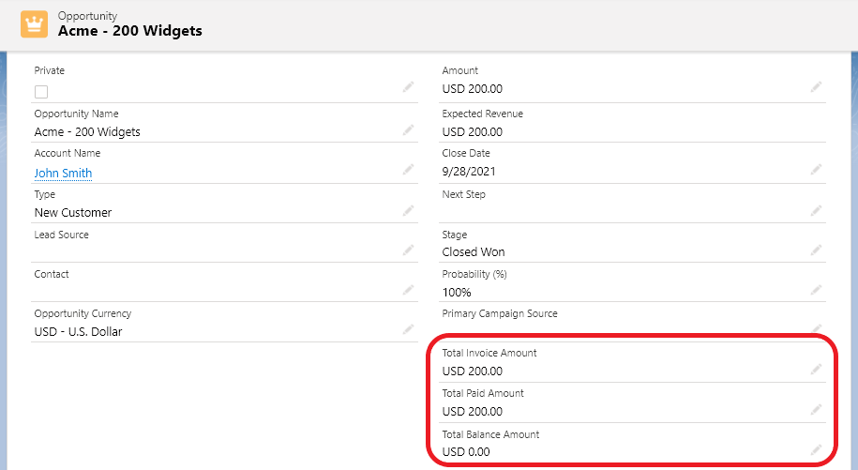Click the Opportunity crown icon
858x470 pixels.
[x=34, y=24]
